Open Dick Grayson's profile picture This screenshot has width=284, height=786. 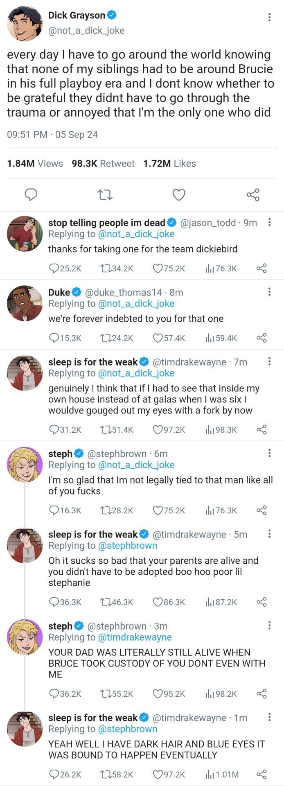[x=25, y=23]
